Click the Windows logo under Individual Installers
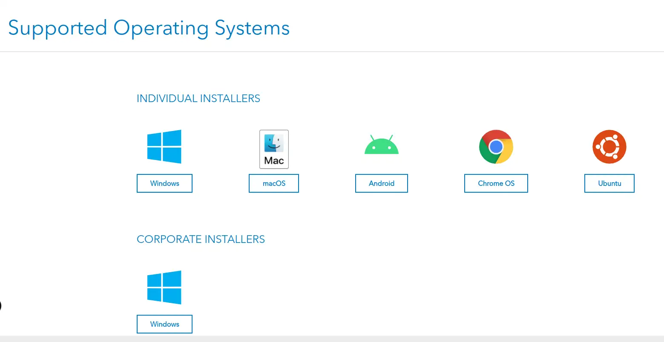 pyautogui.click(x=164, y=147)
